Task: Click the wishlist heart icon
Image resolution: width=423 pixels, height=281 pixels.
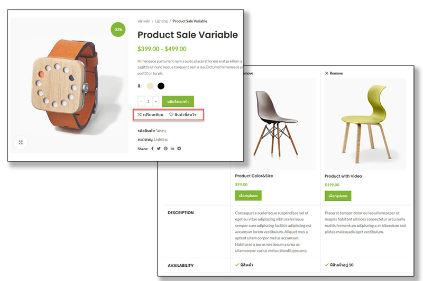Action: (171, 114)
